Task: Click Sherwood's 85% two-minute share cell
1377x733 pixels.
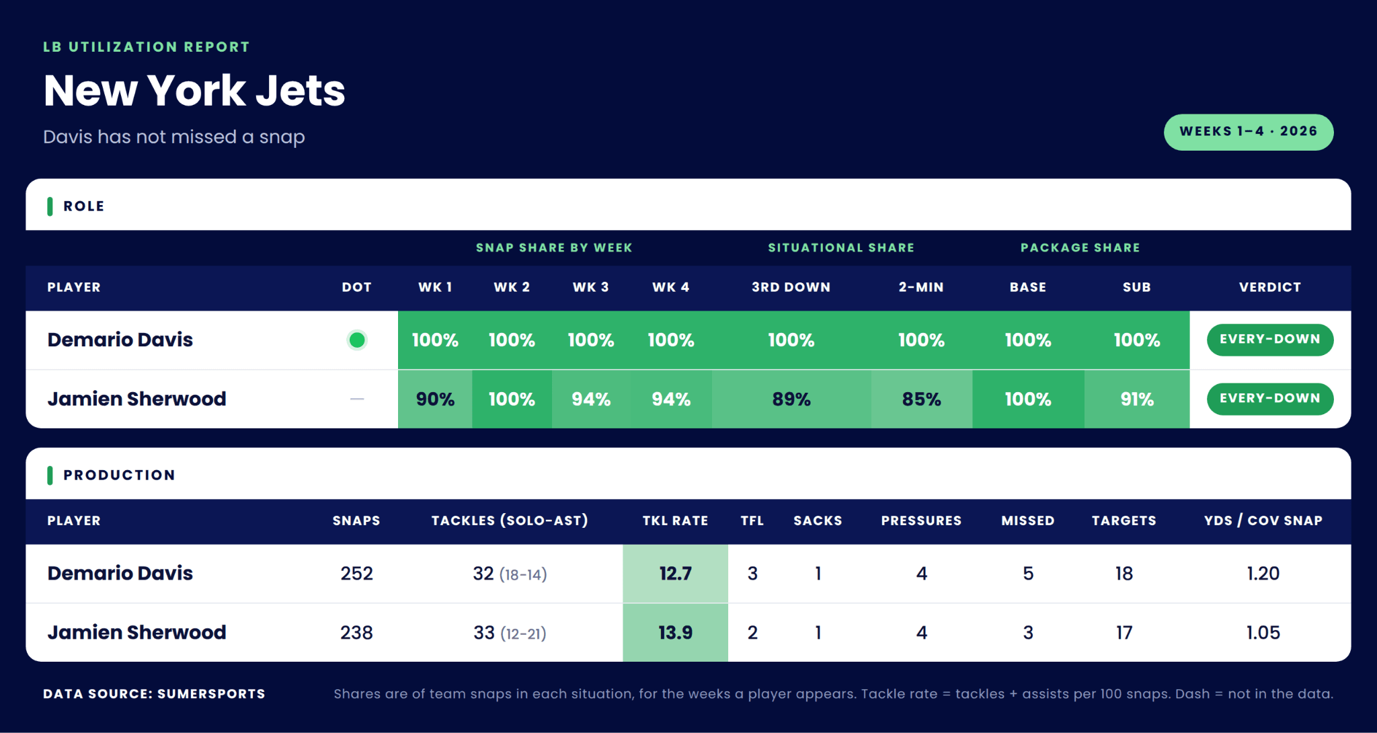Action: click(x=921, y=399)
